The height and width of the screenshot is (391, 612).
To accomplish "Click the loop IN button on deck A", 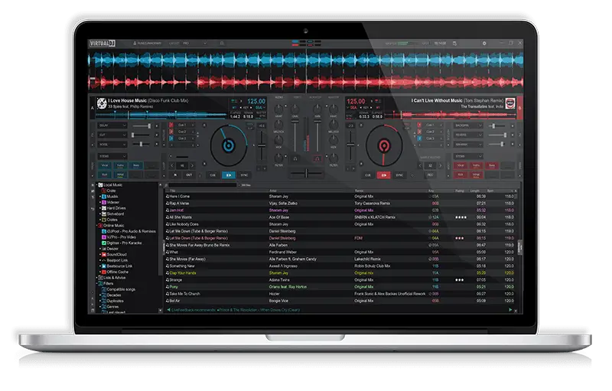I will tap(175, 175).
